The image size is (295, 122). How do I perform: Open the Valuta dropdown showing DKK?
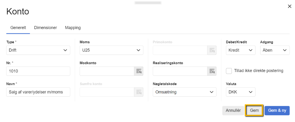pyautogui.click(x=240, y=92)
